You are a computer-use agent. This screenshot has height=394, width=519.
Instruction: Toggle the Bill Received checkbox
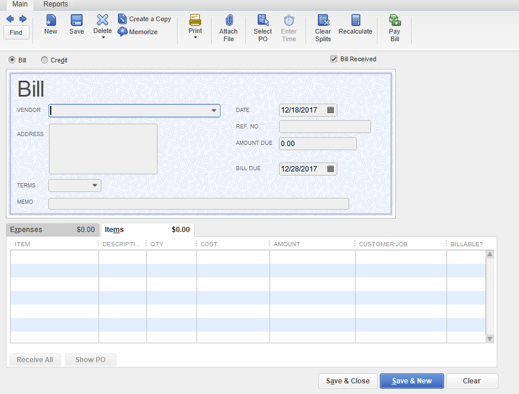pos(334,59)
